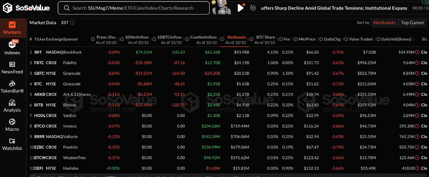The width and height of the screenshot is (429, 177).
Task: Open the Watchlist sidebar icon
Action: 12,141
